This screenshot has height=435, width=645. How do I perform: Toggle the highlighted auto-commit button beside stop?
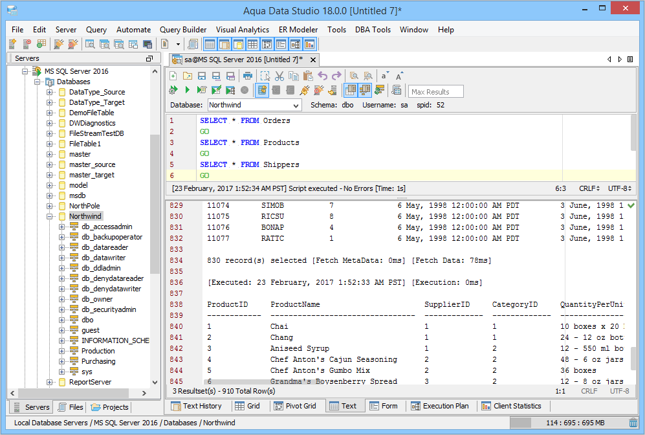tap(262, 90)
